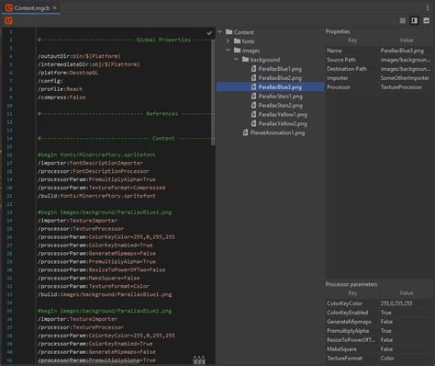
Task: Close the Content.mgcb tab
Action: 55,8
